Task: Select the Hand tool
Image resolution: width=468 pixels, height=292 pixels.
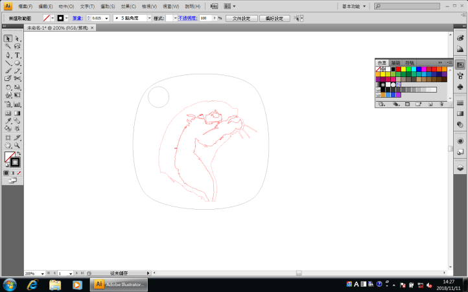Action: click(8, 145)
